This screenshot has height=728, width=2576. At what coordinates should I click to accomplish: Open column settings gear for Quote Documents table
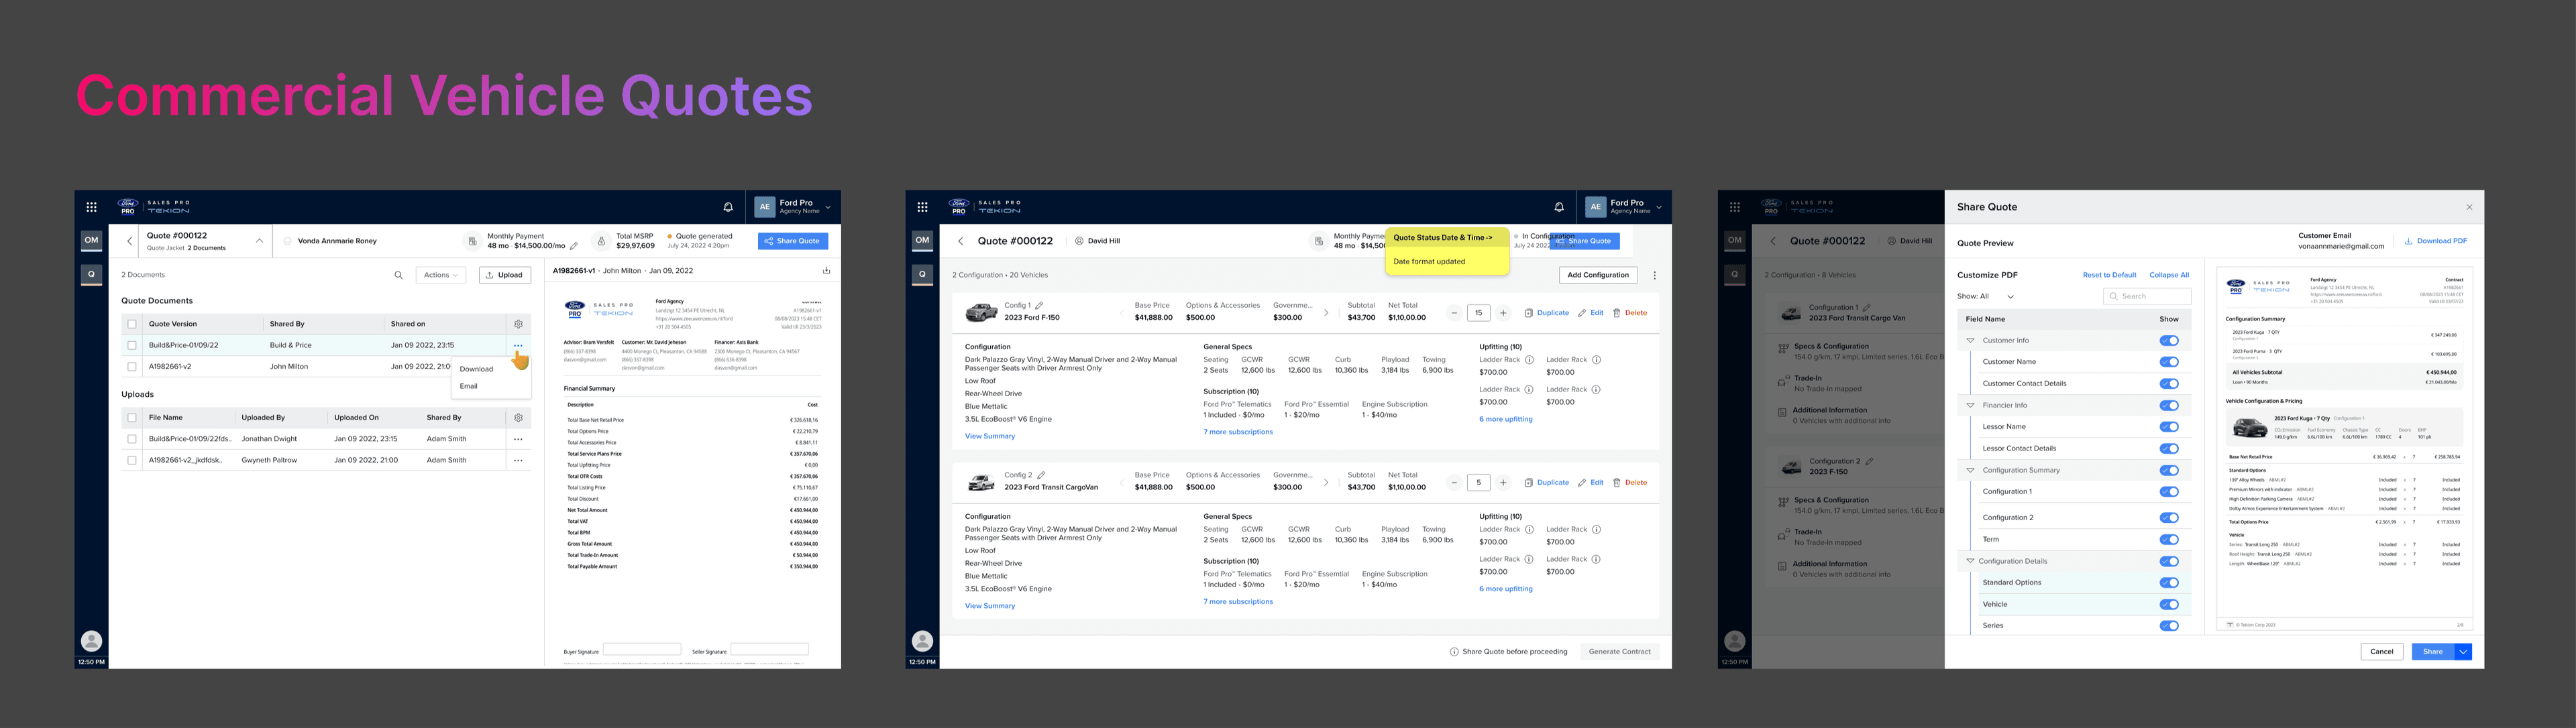[518, 324]
